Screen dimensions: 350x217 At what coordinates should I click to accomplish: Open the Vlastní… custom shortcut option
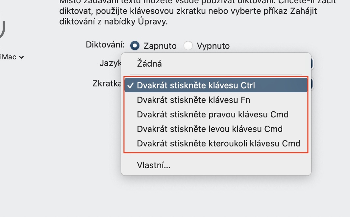(x=154, y=165)
